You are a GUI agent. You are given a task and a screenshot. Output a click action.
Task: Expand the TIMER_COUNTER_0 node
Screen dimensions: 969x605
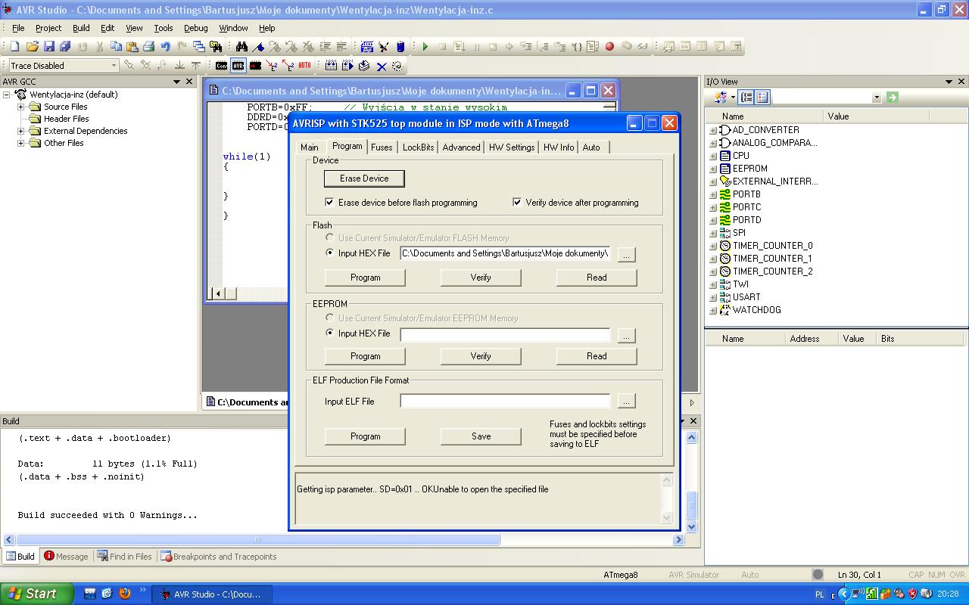713,246
